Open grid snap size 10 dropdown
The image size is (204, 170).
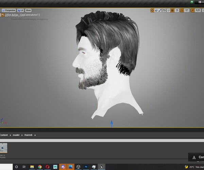click(x=177, y=11)
